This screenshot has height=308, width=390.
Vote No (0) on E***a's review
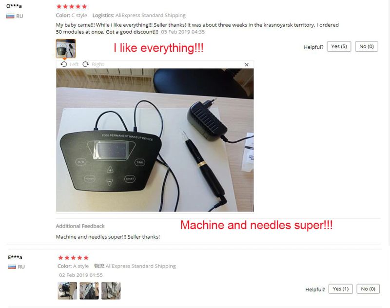(368, 289)
